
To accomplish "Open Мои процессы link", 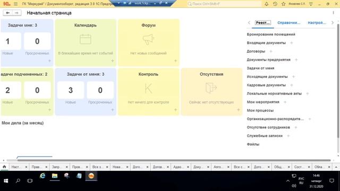I will click(260, 110).
